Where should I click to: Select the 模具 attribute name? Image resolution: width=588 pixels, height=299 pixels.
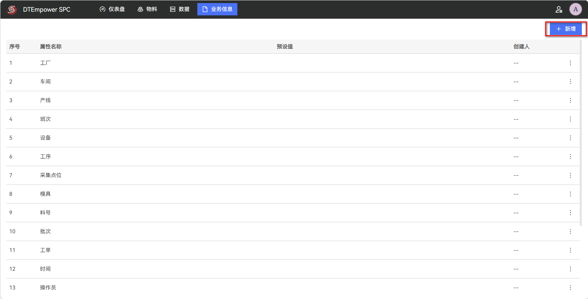45,194
